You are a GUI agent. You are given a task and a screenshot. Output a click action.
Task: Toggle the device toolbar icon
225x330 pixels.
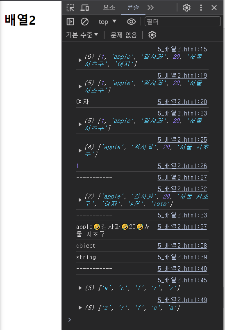(85, 8)
